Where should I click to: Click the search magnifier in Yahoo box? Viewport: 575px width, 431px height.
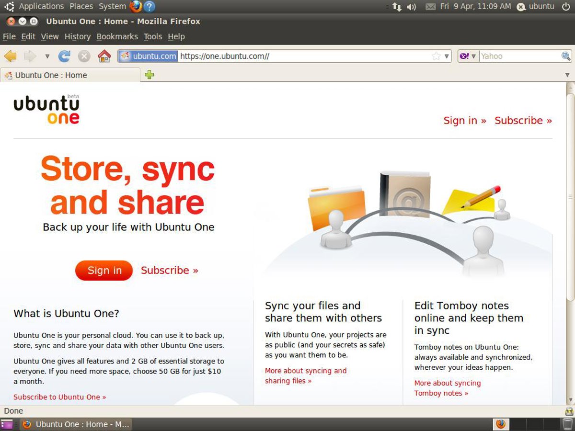tap(566, 57)
